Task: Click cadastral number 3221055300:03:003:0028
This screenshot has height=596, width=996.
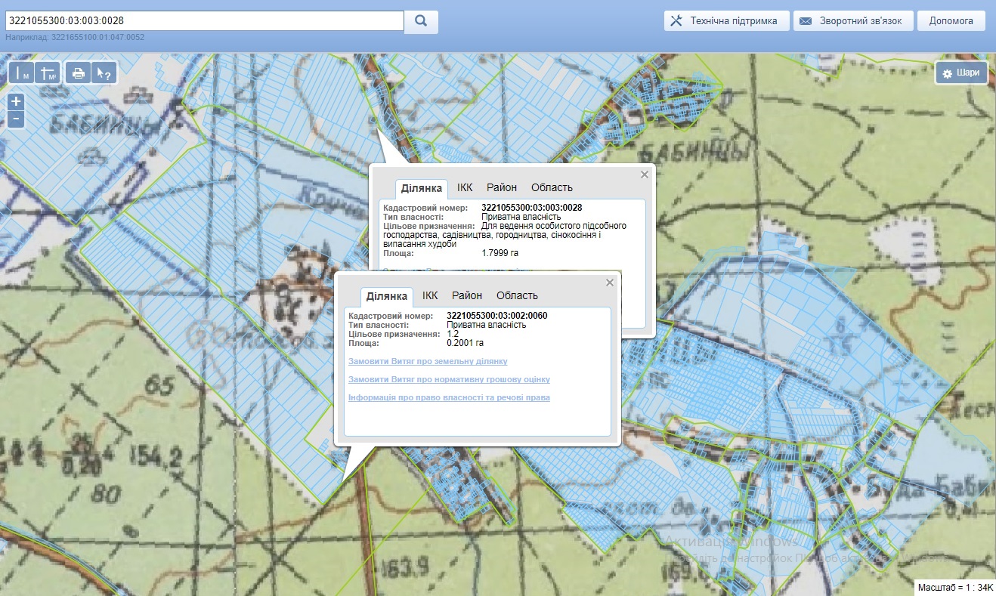Action: (x=532, y=208)
